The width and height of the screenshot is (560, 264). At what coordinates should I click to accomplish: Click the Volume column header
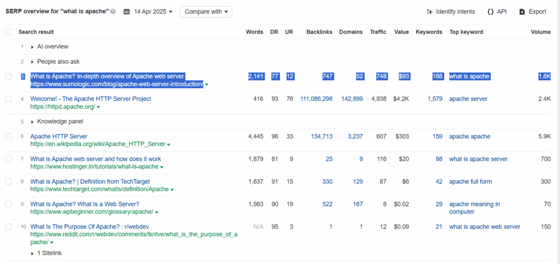click(541, 32)
